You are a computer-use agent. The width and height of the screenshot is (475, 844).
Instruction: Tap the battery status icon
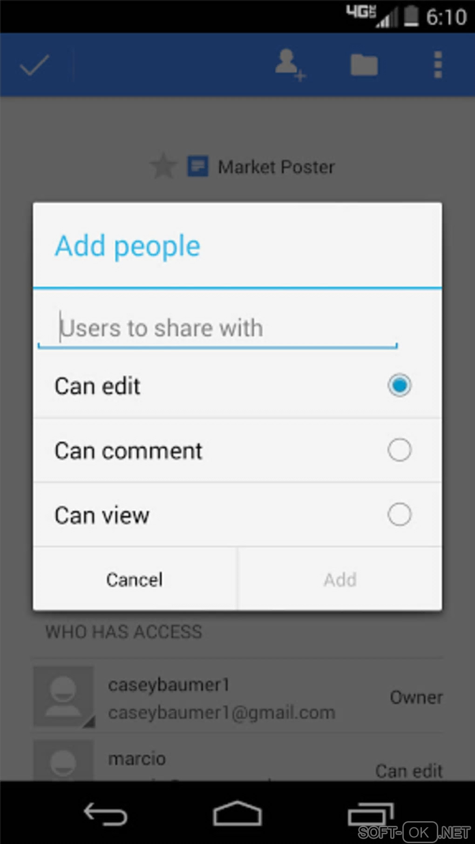(x=411, y=16)
